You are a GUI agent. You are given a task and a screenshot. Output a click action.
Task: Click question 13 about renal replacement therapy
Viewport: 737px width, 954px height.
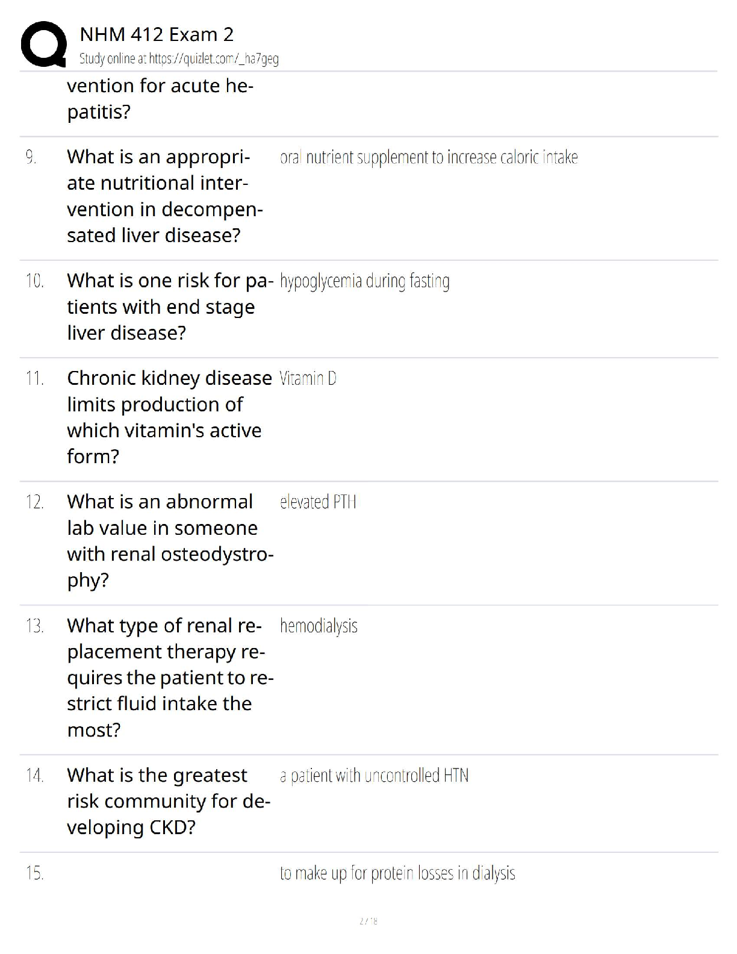click(170, 678)
